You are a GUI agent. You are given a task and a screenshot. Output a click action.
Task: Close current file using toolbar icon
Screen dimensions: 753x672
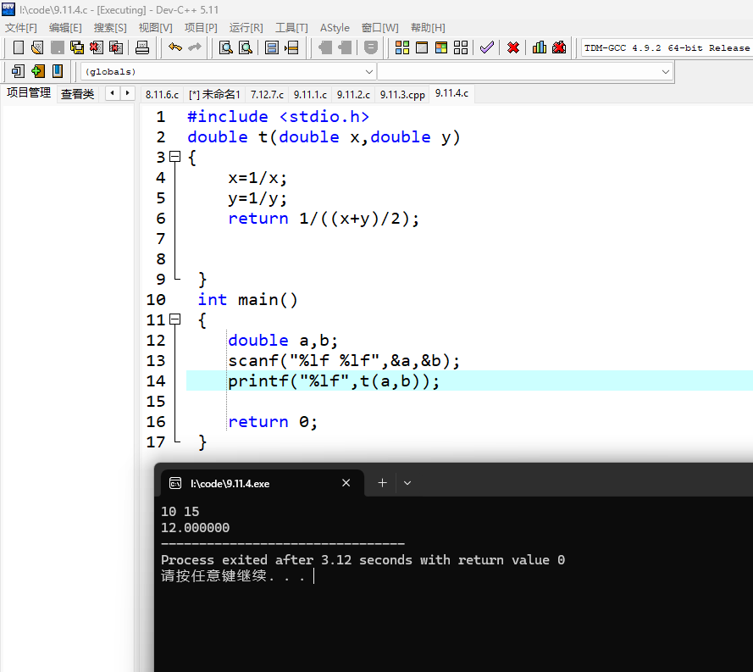[x=97, y=47]
